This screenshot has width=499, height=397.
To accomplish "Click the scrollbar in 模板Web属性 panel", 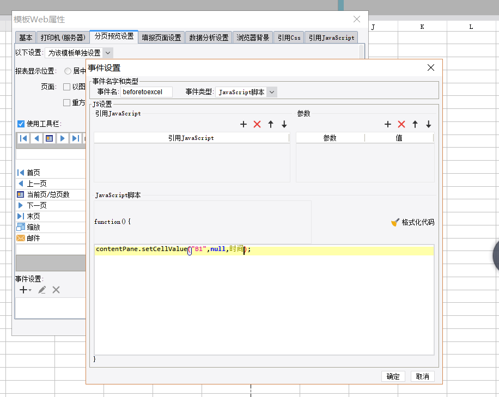I will click(x=361, y=52).
